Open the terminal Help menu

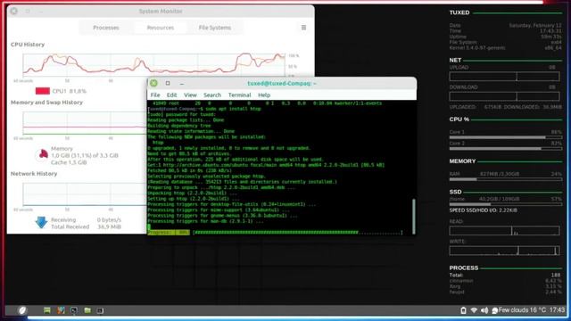(x=264, y=95)
